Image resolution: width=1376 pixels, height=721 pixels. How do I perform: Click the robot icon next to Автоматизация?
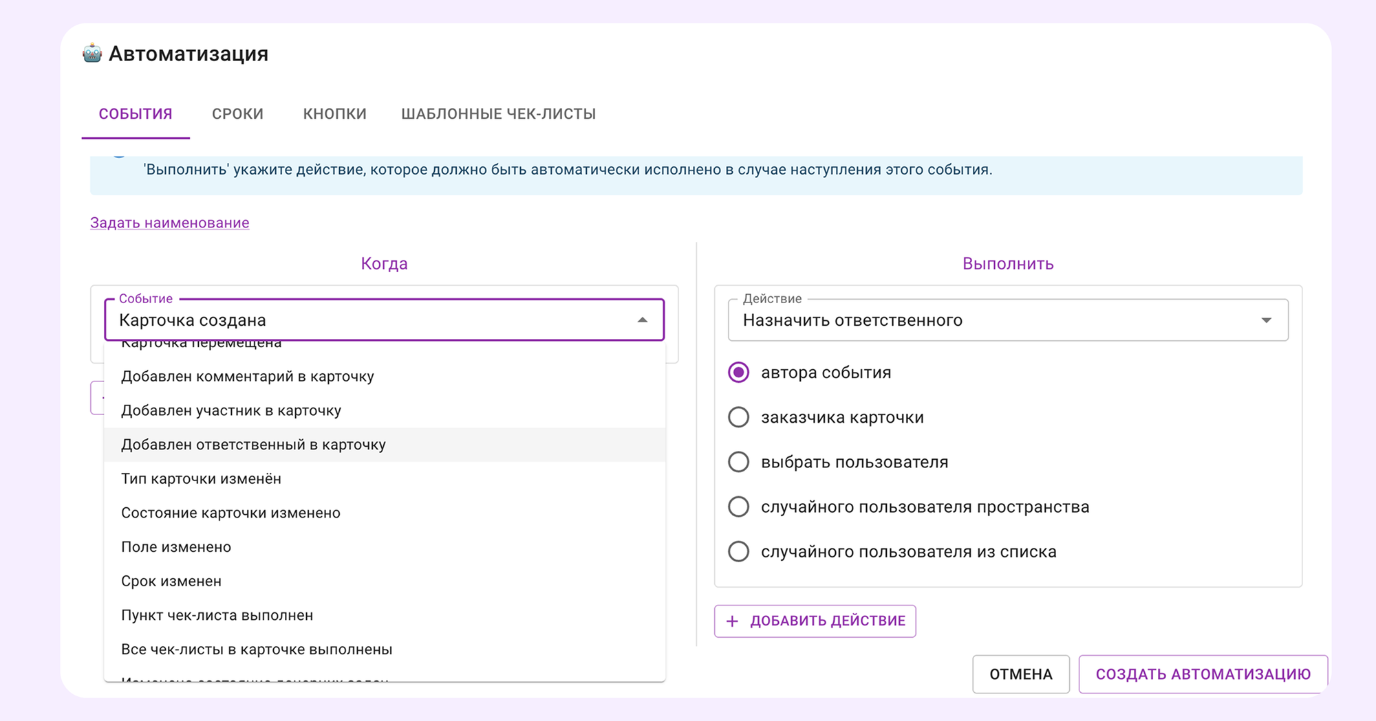point(91,52)
